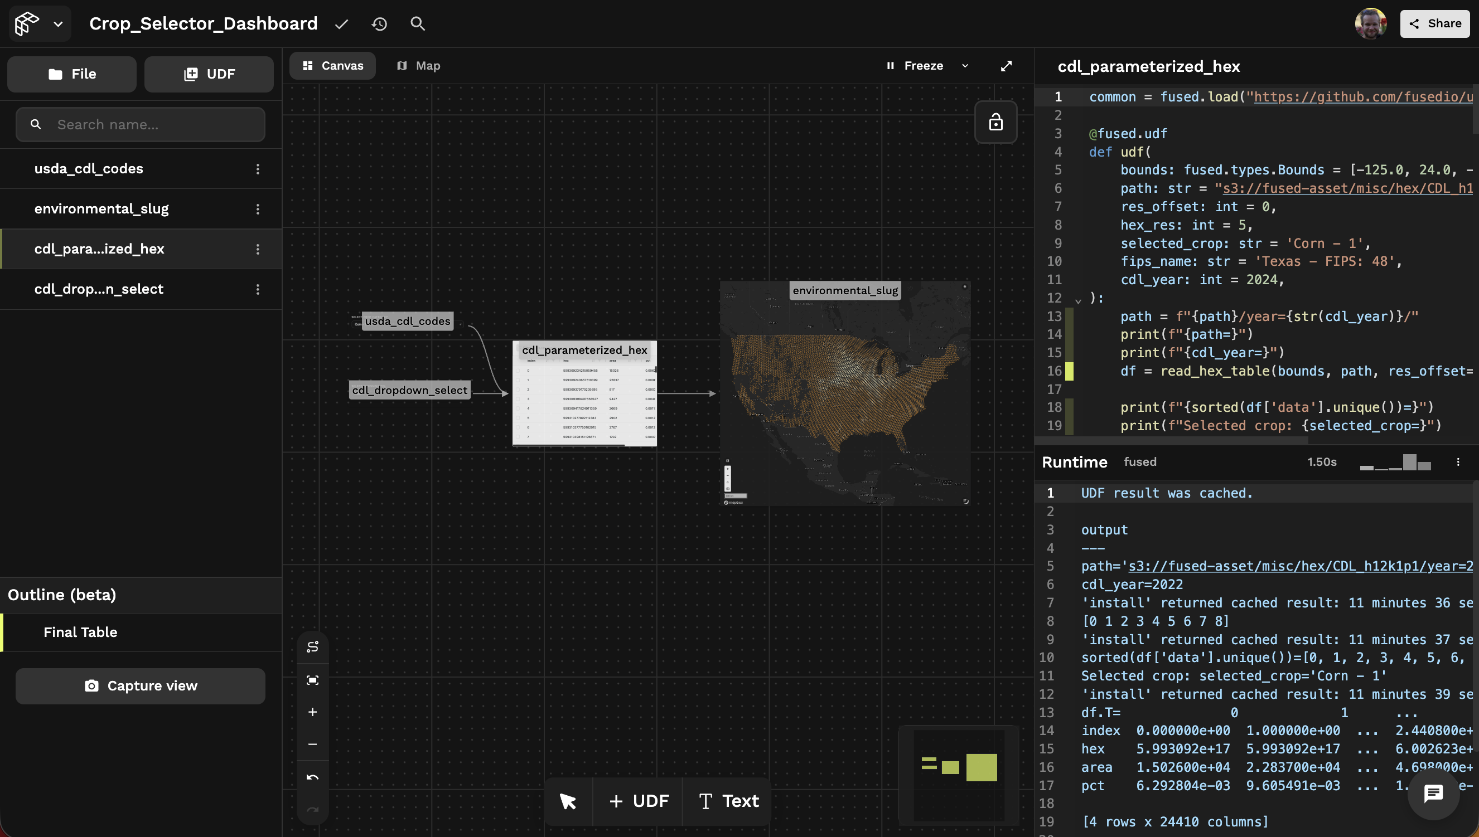This screenshot has width=1479, height=837.
Task: Click the Search name input field
Action: (141, 125)
